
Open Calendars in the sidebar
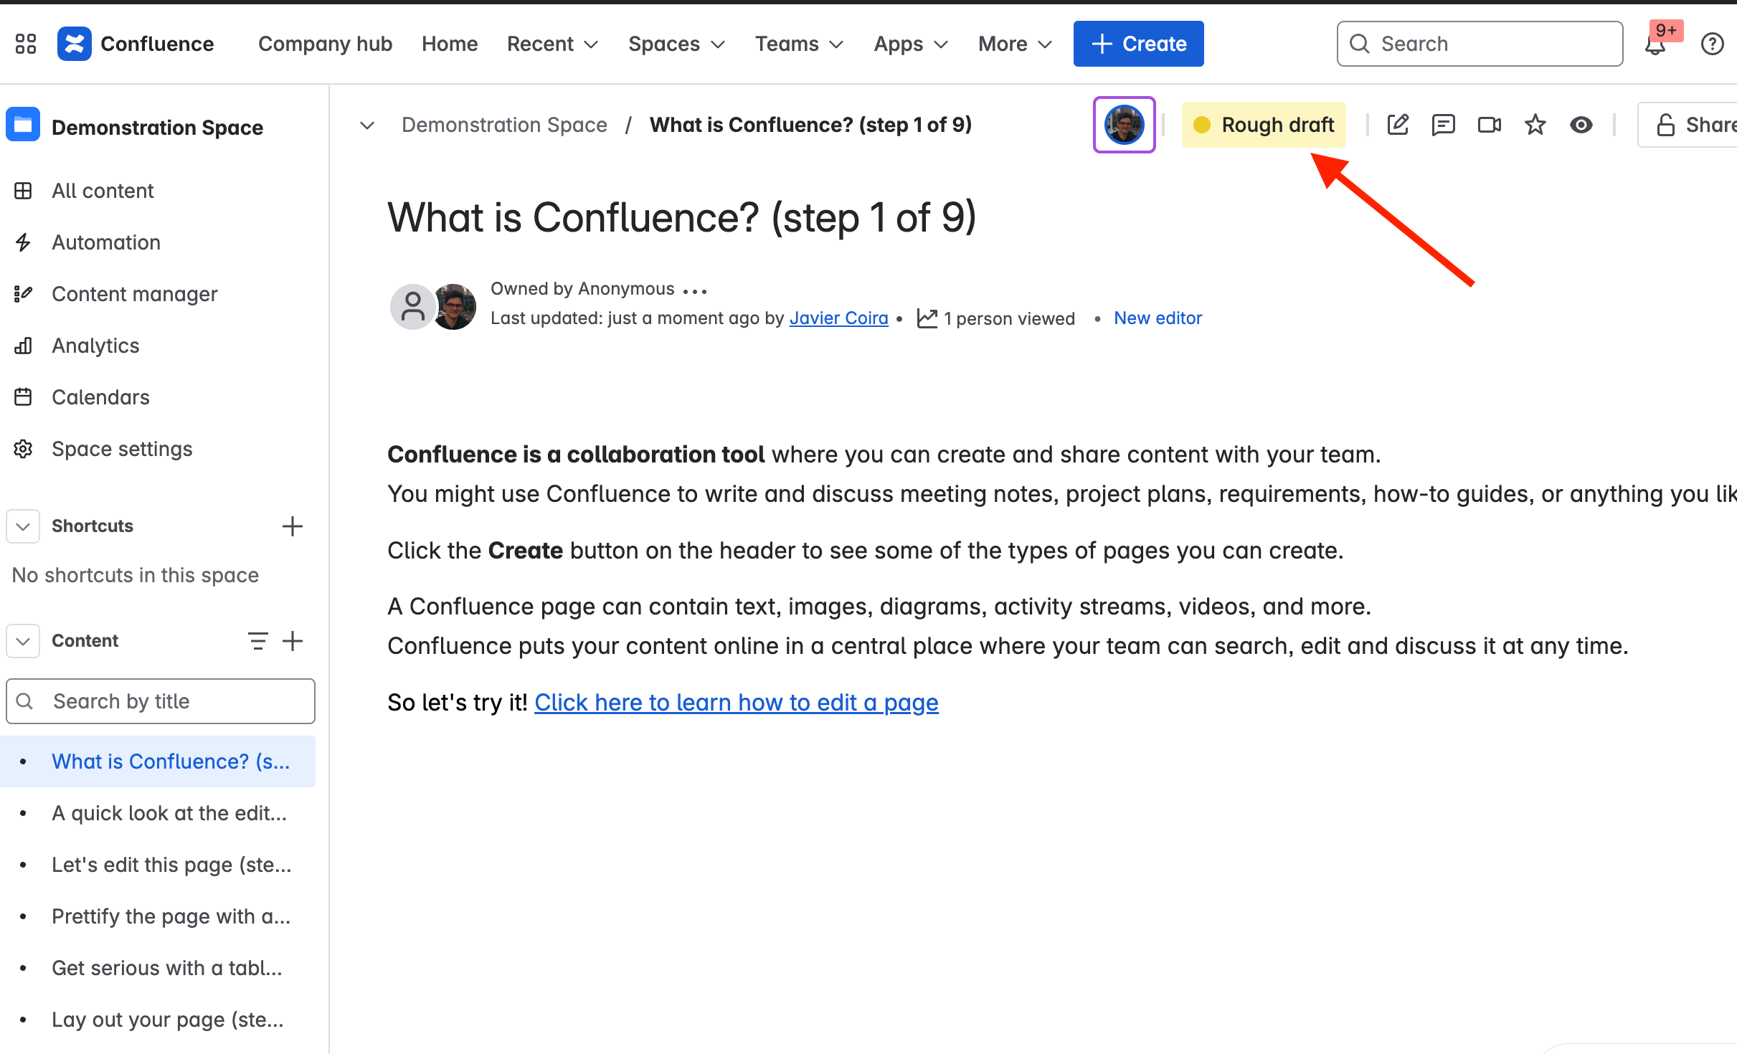(x=100, y=397)
